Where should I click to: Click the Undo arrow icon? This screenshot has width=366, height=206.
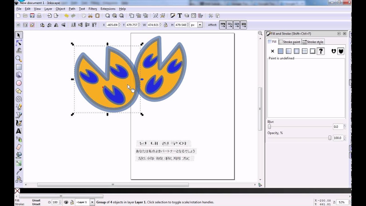tap(66, 16)
